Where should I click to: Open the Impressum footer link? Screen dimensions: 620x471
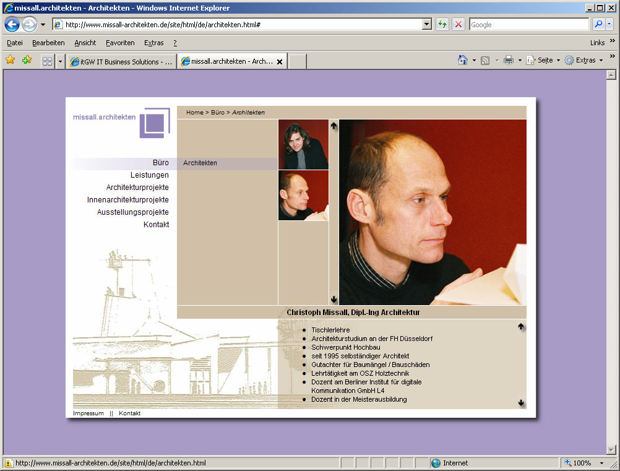click(88, 413)
